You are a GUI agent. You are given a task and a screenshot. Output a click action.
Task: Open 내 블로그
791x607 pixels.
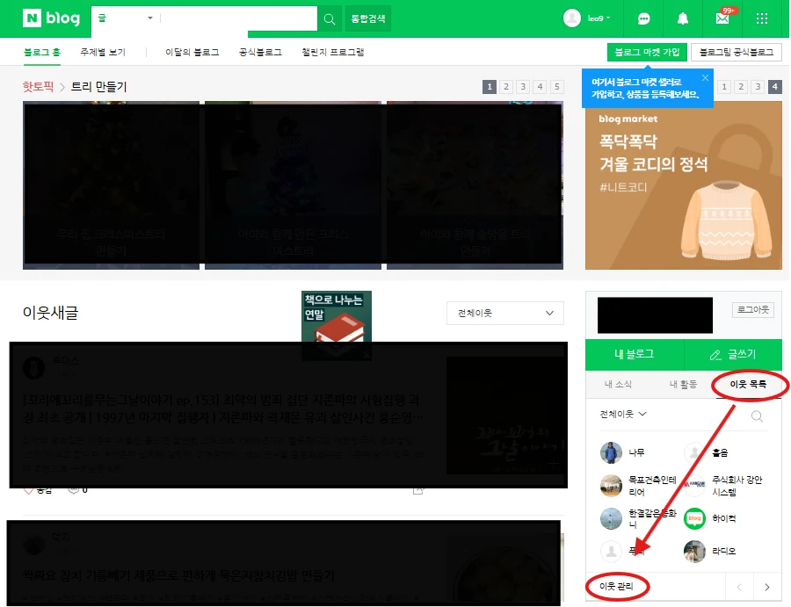[x=634, y=354]
